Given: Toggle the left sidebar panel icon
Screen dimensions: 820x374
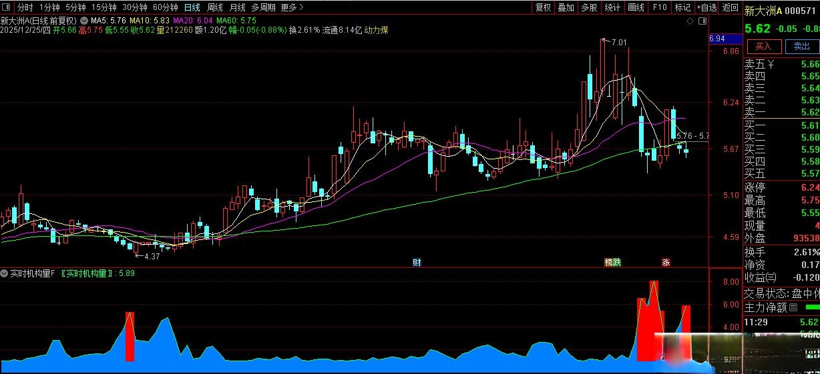Looking at the screenshot, I should [7, 7].
